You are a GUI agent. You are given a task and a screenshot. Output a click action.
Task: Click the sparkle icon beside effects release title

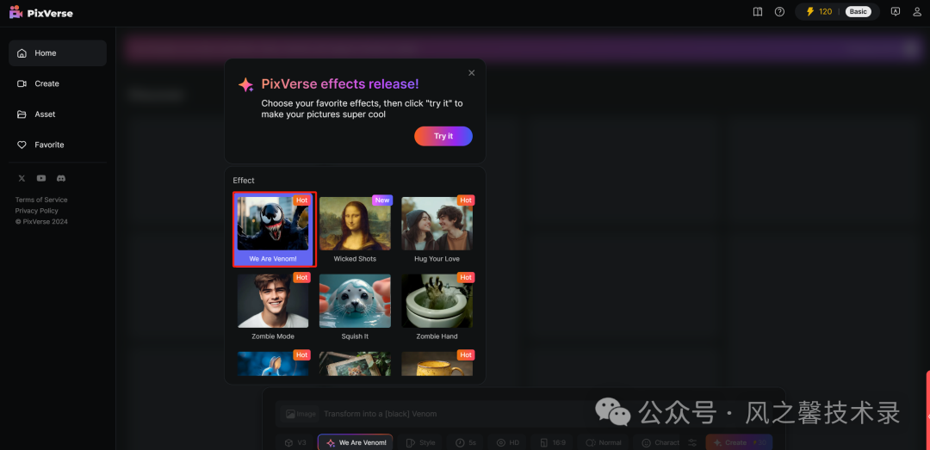coord(246,85)
